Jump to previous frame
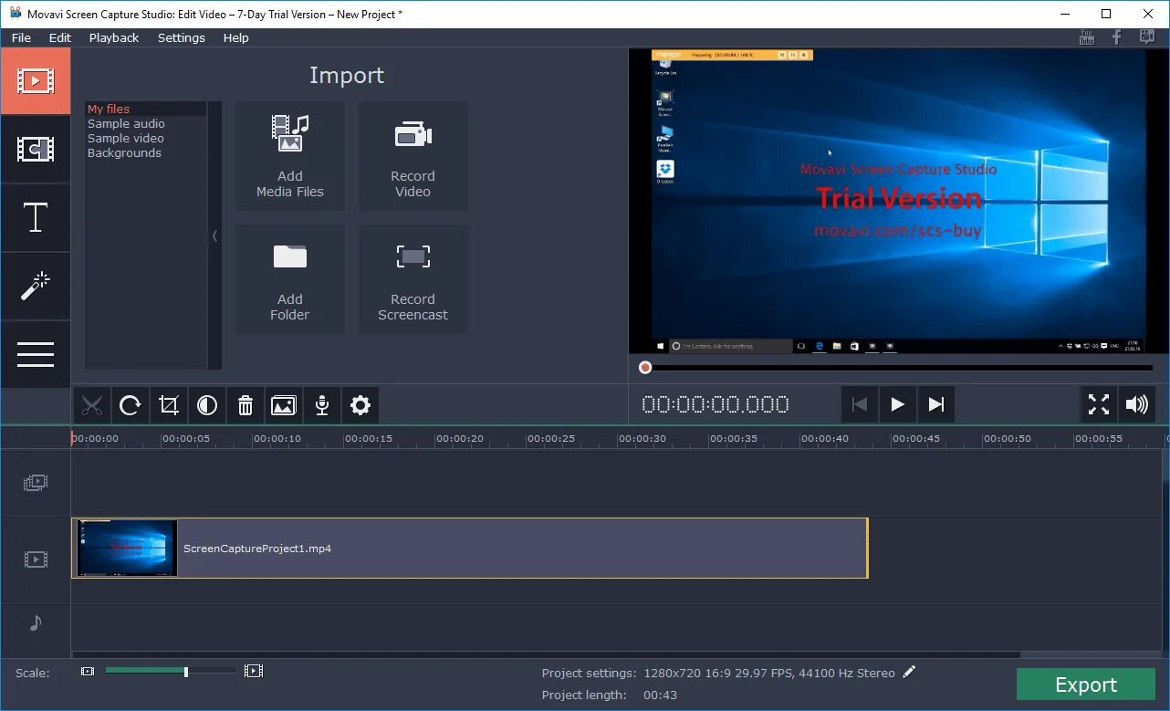The height and width of the screenshot is (711, 1170). tap(859, 404)
